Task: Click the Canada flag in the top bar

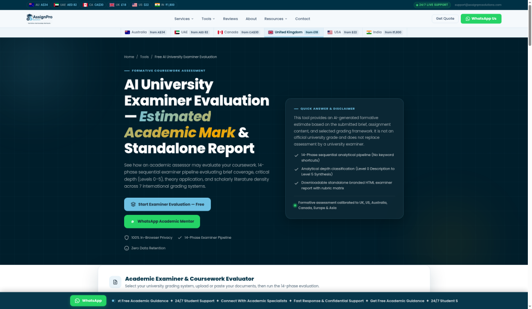Action: [85, 5]
